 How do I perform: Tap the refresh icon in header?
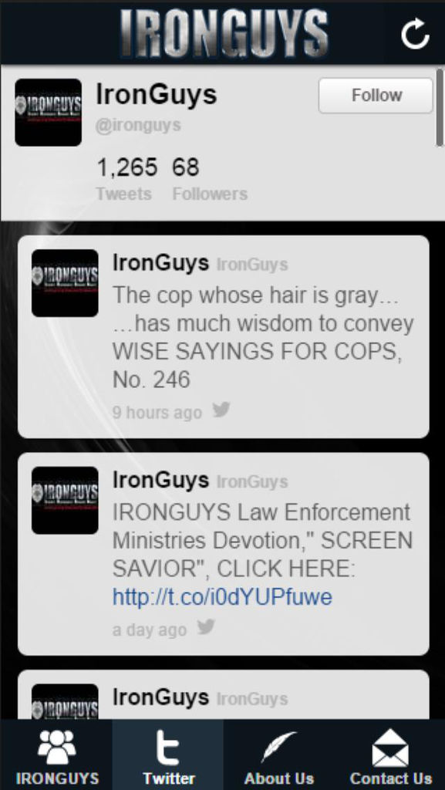coord(415,34)
